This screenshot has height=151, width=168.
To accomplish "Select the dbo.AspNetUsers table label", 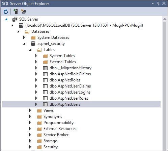I will 65,104.
